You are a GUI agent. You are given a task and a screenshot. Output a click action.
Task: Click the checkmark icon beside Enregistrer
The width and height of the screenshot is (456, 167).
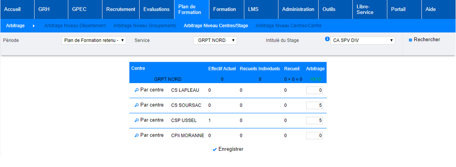click(214, 150)
